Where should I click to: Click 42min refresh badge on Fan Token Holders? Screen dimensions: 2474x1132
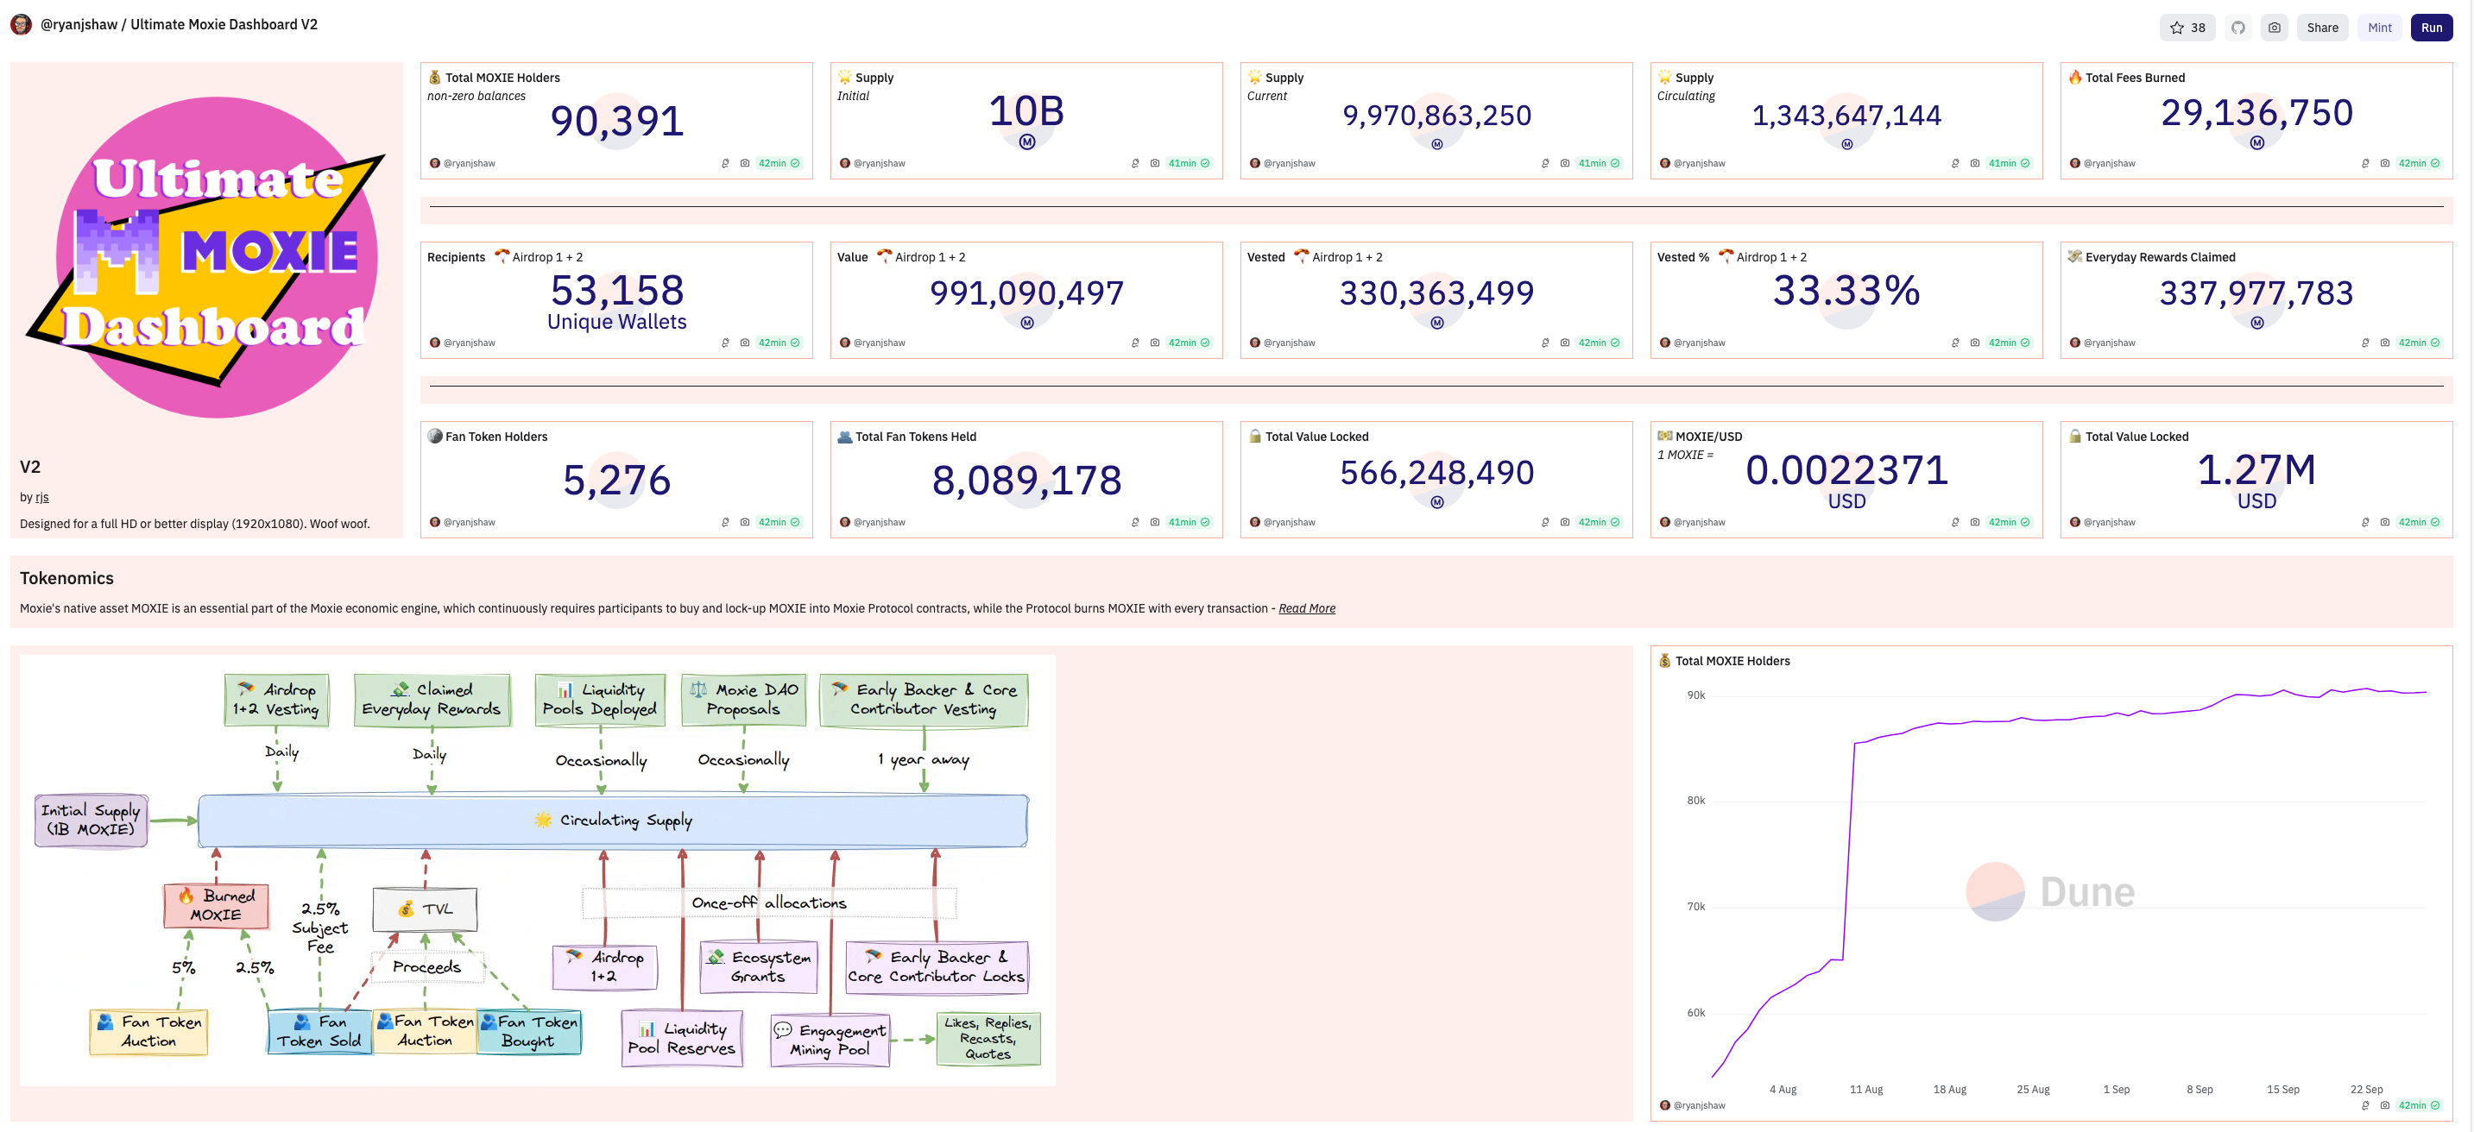point(778,522)
